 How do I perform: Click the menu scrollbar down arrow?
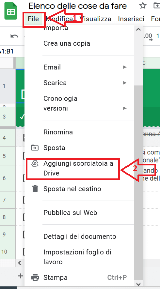[138, 284]
